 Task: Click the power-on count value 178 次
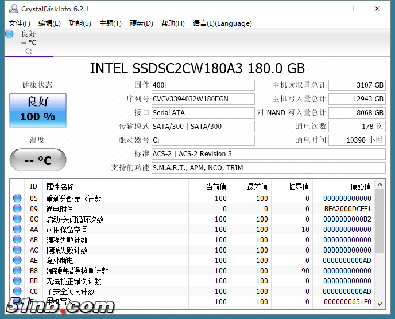357,127
